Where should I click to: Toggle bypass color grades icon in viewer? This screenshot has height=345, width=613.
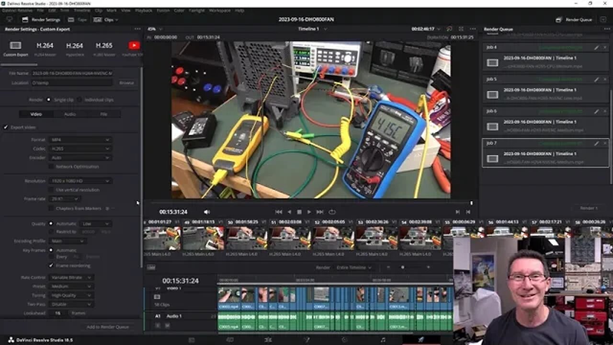click(x=449, y=29)
